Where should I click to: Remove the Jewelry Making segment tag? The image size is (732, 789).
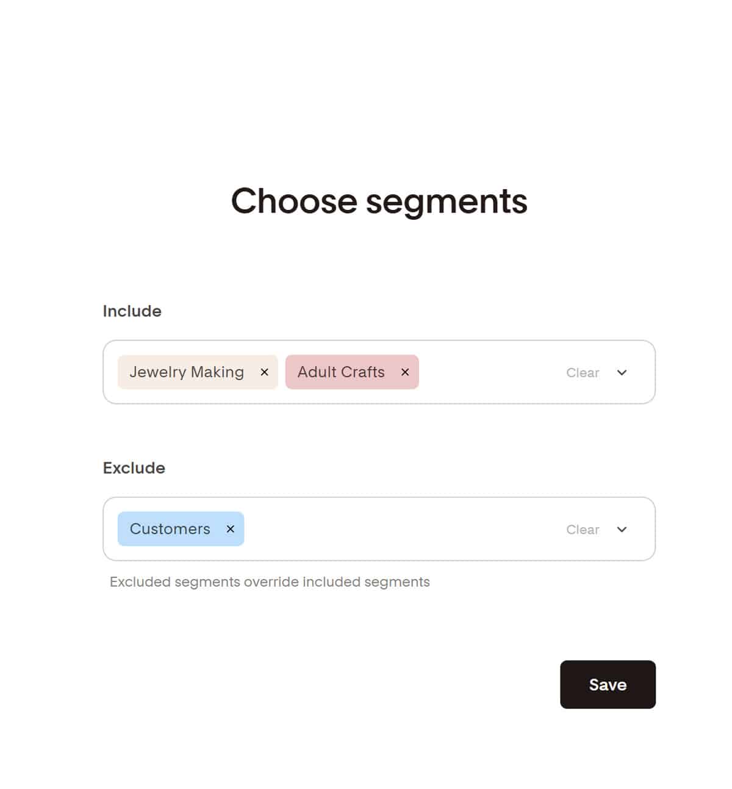pos(264,372)
